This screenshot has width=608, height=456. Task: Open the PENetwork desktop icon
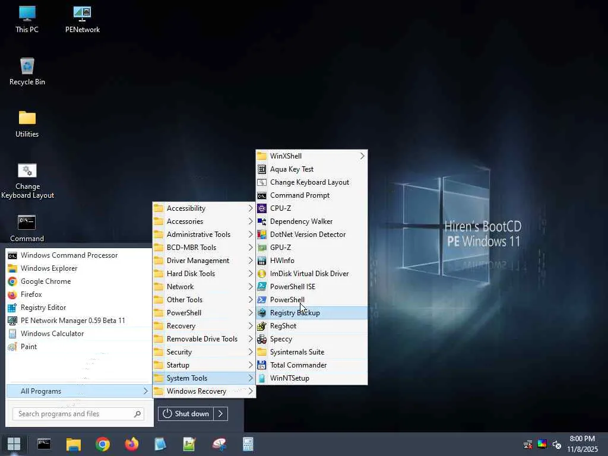[x=82, y=20]
